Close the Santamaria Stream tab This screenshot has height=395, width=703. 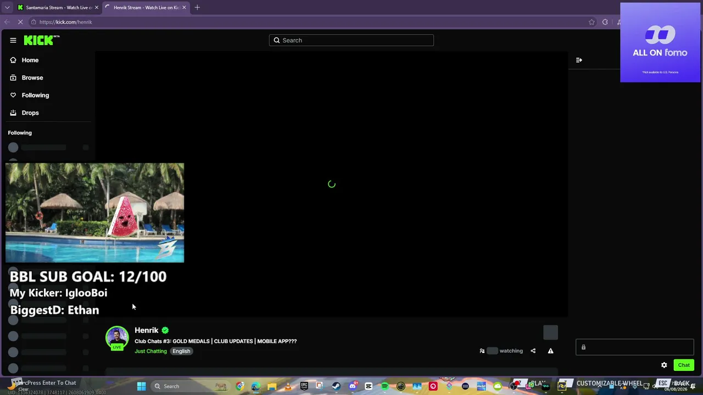coord(97,8)
